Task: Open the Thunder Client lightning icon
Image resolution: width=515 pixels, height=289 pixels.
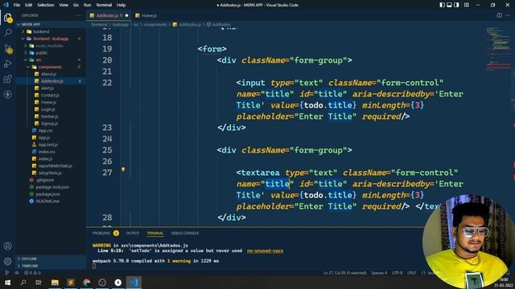Action: 8,95
